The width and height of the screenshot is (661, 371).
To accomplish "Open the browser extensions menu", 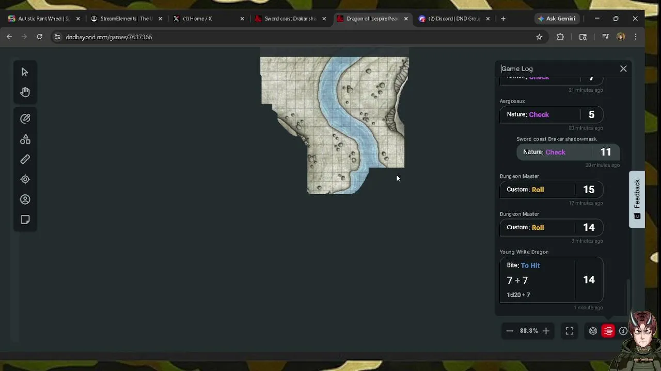I will click(560, 37).
